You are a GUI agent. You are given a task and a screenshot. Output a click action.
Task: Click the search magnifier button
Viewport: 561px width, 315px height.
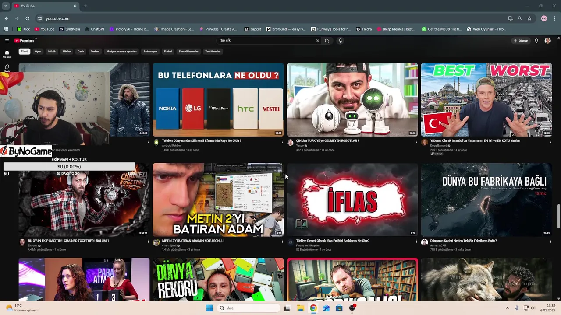click(327, 41)
